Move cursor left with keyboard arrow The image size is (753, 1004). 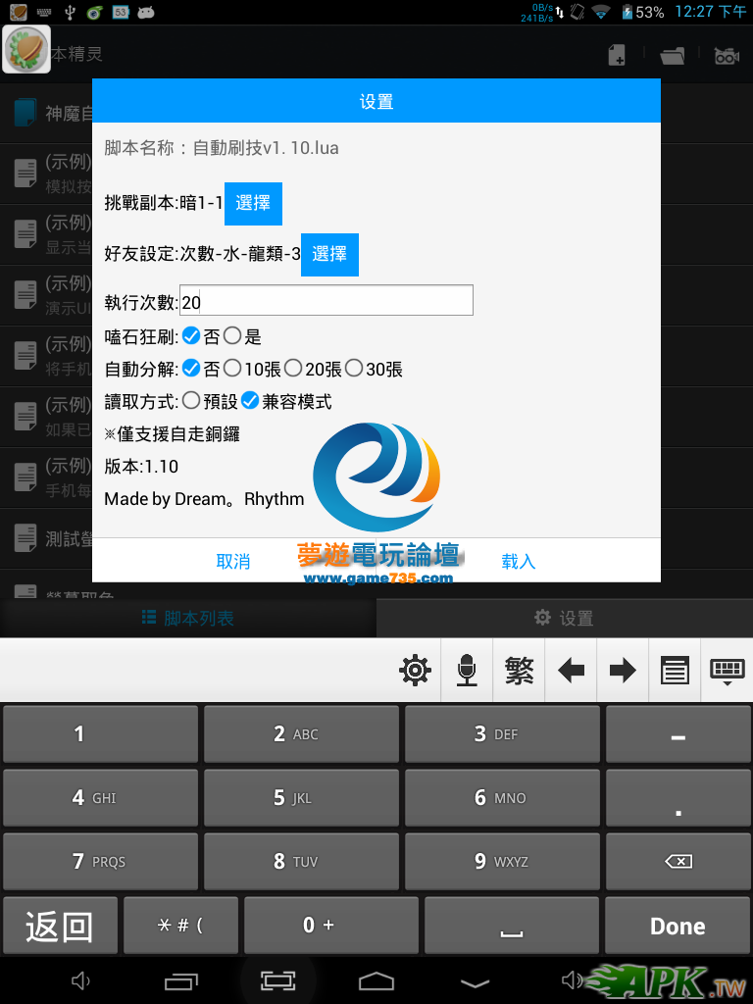[571, 671]
